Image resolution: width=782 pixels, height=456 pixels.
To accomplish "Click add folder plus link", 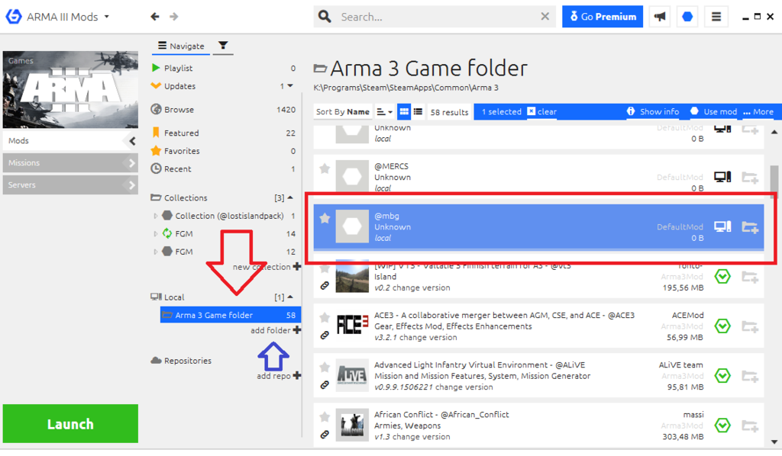I will pyautogui.click(x=276, y=330).
